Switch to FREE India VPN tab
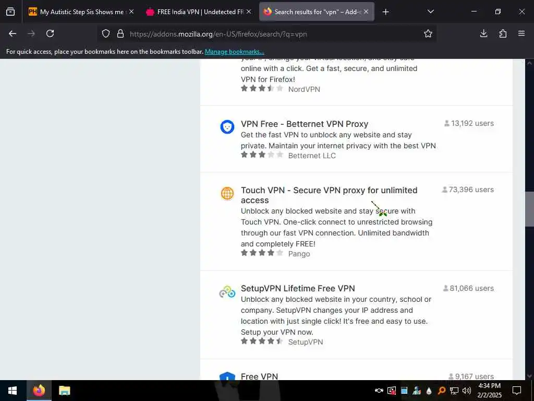 pos(199,12)
